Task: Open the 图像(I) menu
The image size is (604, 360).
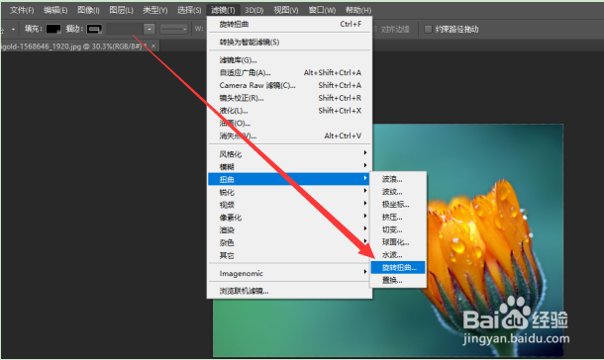Action: [88, 10]
